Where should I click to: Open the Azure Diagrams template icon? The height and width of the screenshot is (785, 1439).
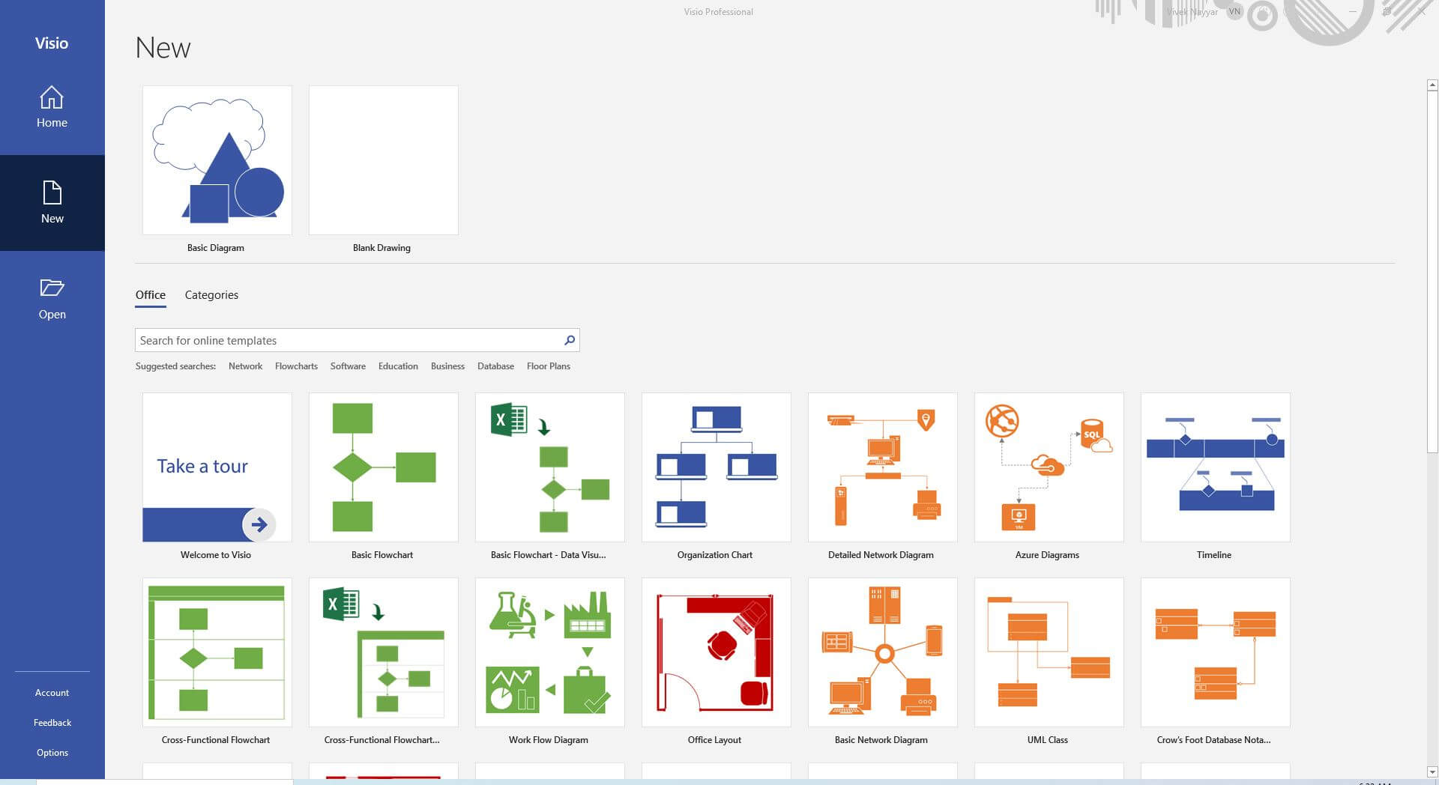pos(1049,467)
